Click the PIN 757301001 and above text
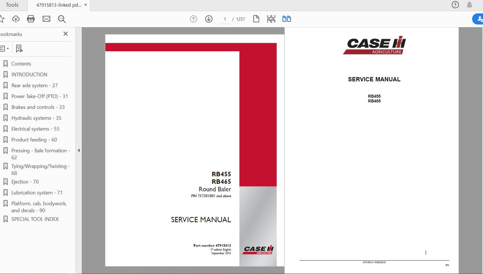This screenshot has width=483, height=274. (211, 196)
